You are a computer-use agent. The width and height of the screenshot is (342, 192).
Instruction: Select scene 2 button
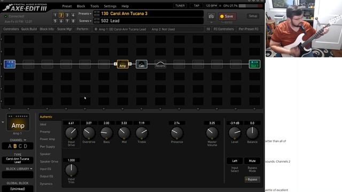(x=61, y=15)
